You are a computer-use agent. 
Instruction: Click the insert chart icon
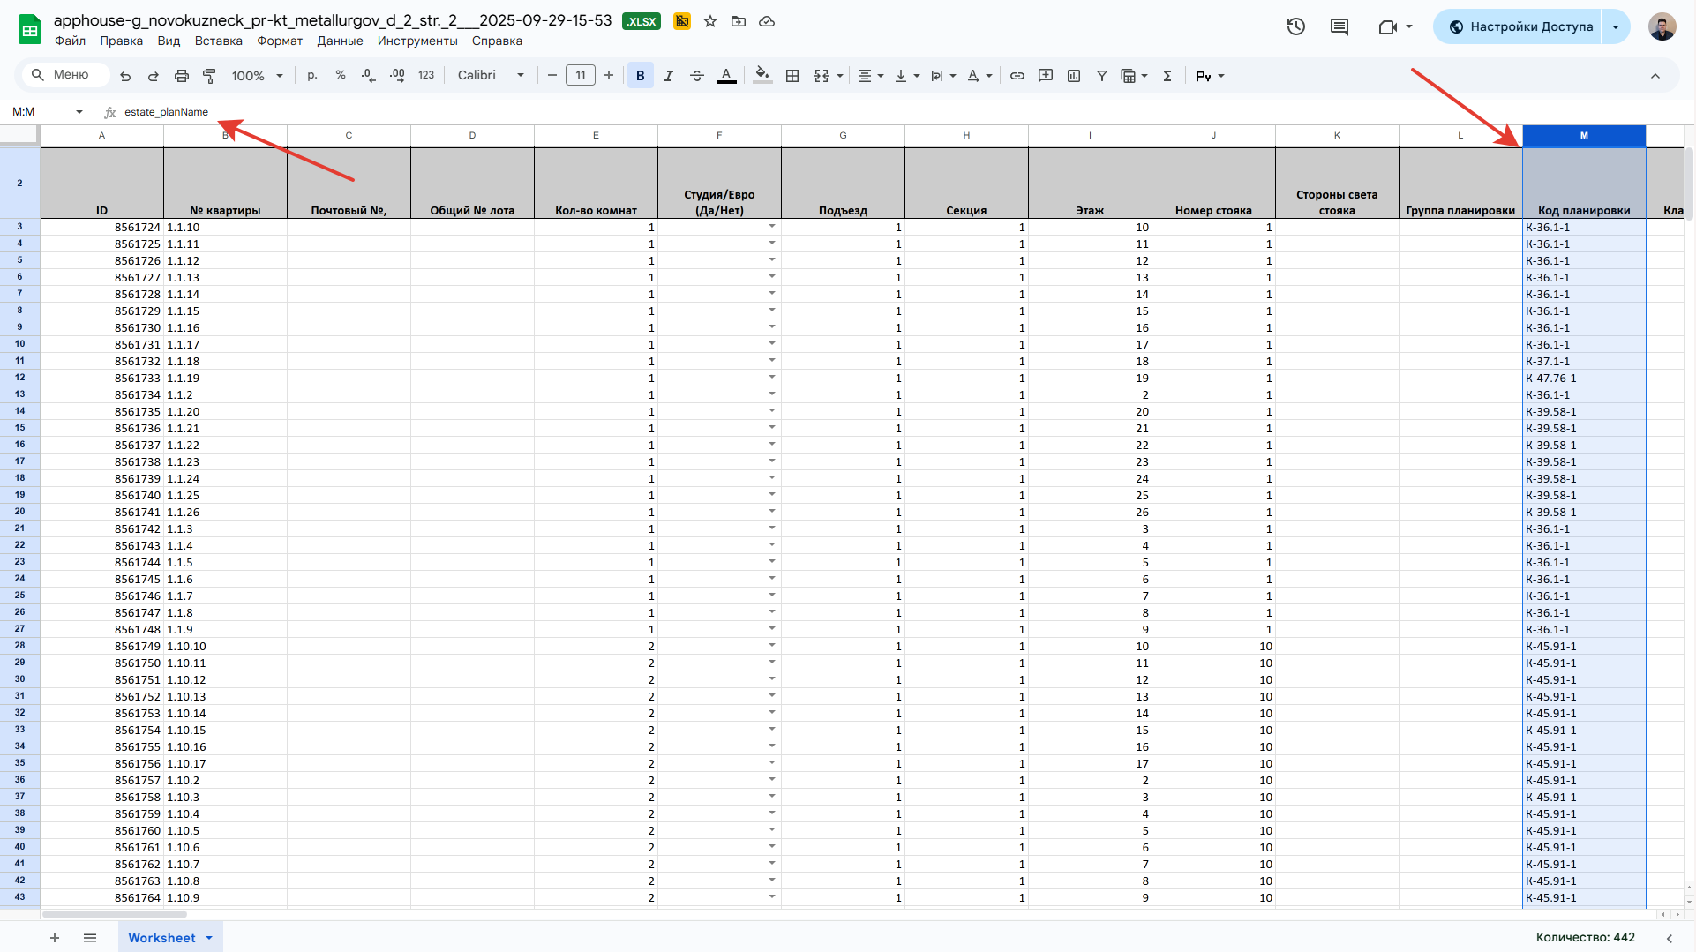[1074, 76]
